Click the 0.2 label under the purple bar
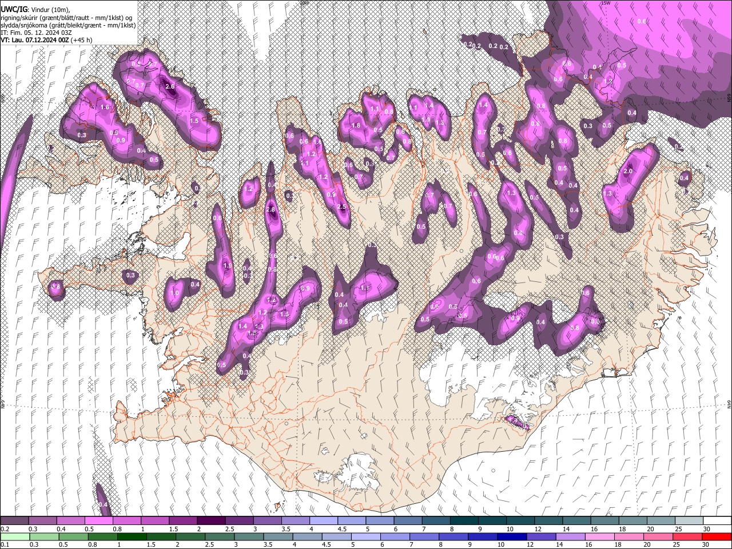 [5, 529]
